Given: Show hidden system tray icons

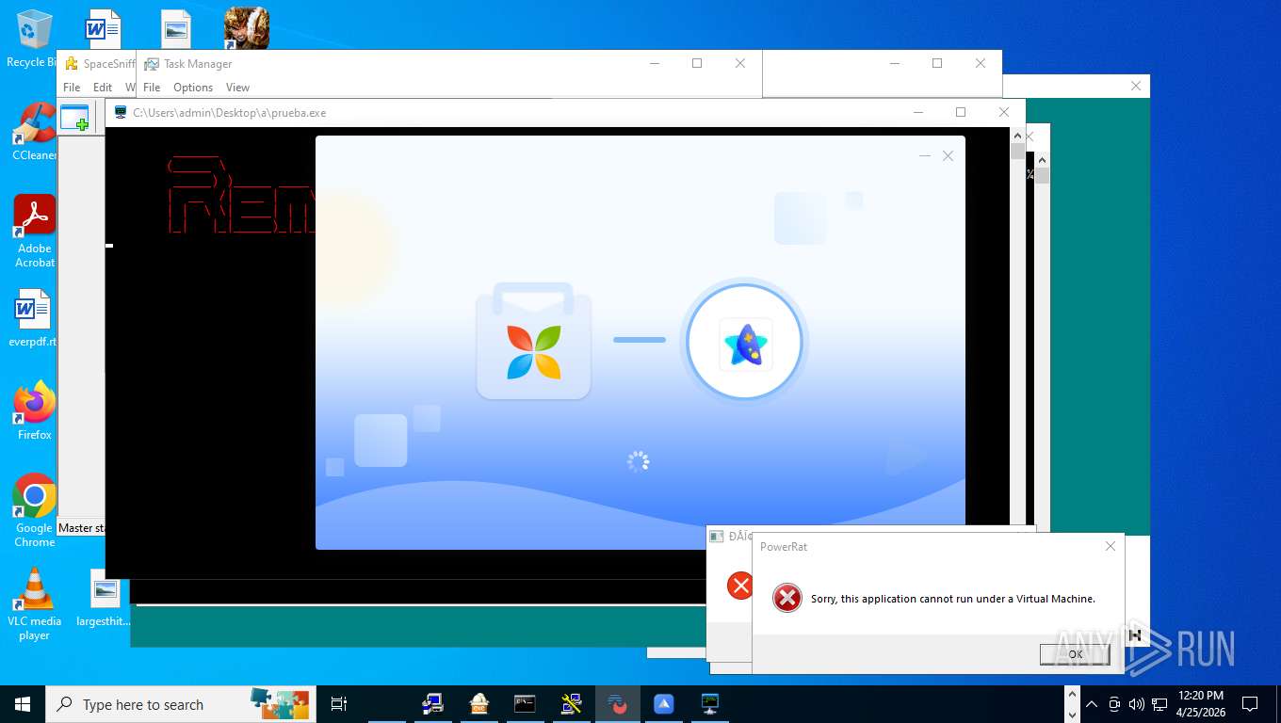Looking at the screenshot, I should 1092,704.
